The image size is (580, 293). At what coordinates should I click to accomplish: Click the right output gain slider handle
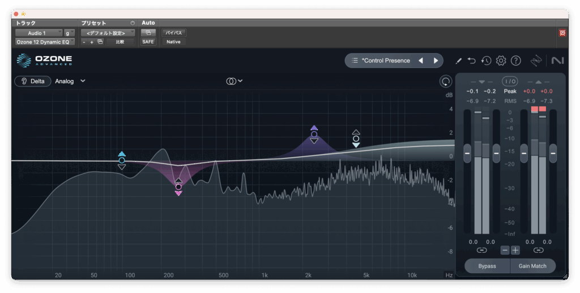553,153
